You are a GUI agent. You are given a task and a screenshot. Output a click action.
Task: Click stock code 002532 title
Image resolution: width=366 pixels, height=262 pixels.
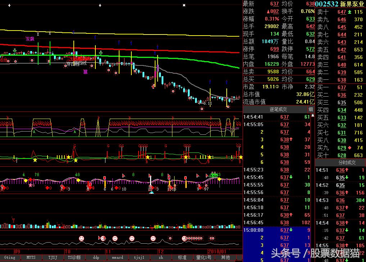[x=327, y=4]
